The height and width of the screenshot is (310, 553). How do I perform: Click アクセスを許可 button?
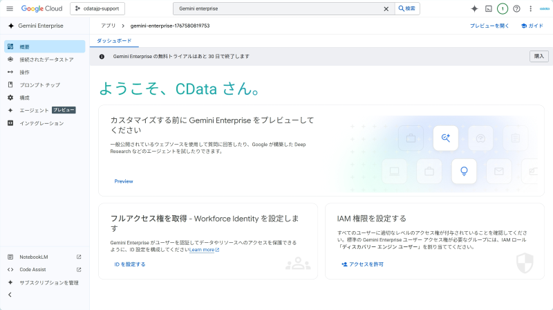point(362,264)
